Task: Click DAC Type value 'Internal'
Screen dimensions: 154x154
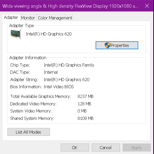Action: (x=51, y=72)
